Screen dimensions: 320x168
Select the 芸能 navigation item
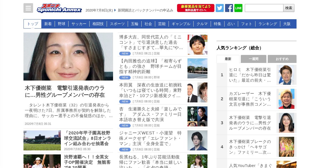coord(162,24)
